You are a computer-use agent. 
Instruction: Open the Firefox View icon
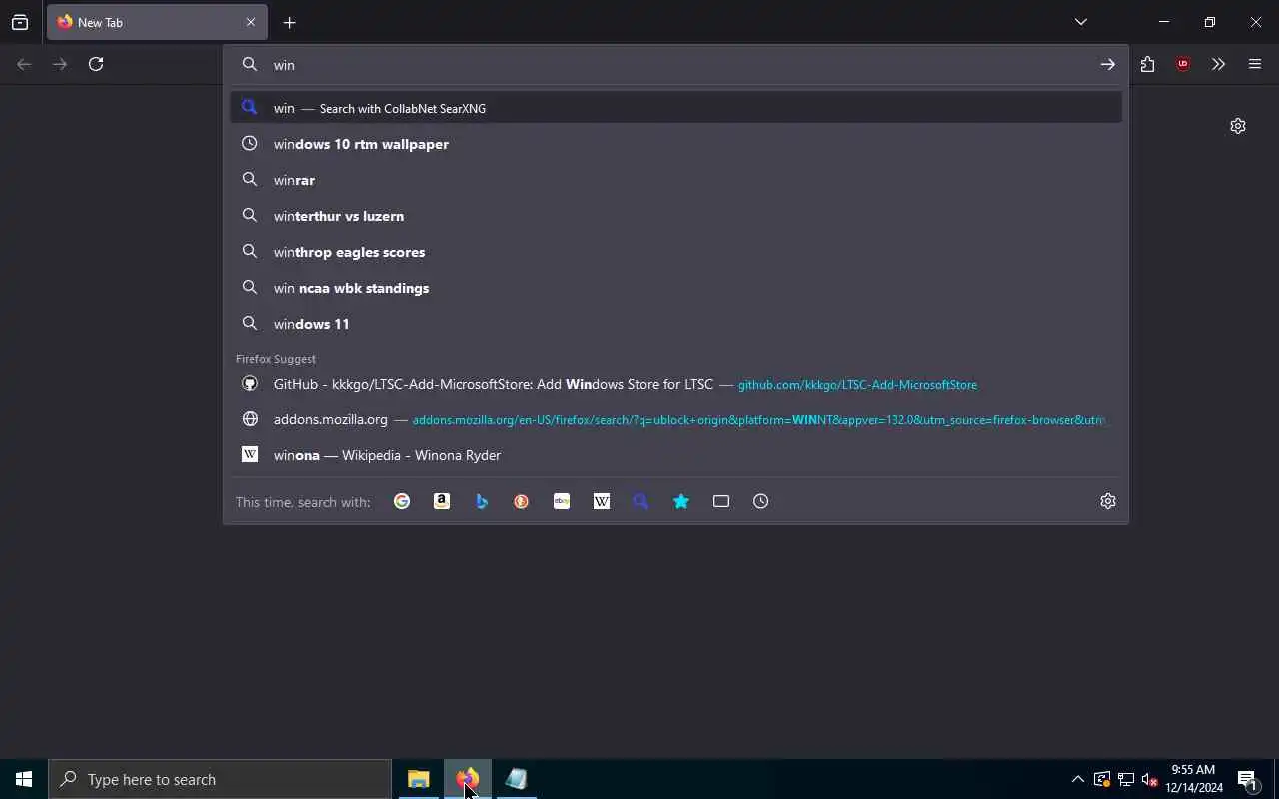tap(20, 22)
